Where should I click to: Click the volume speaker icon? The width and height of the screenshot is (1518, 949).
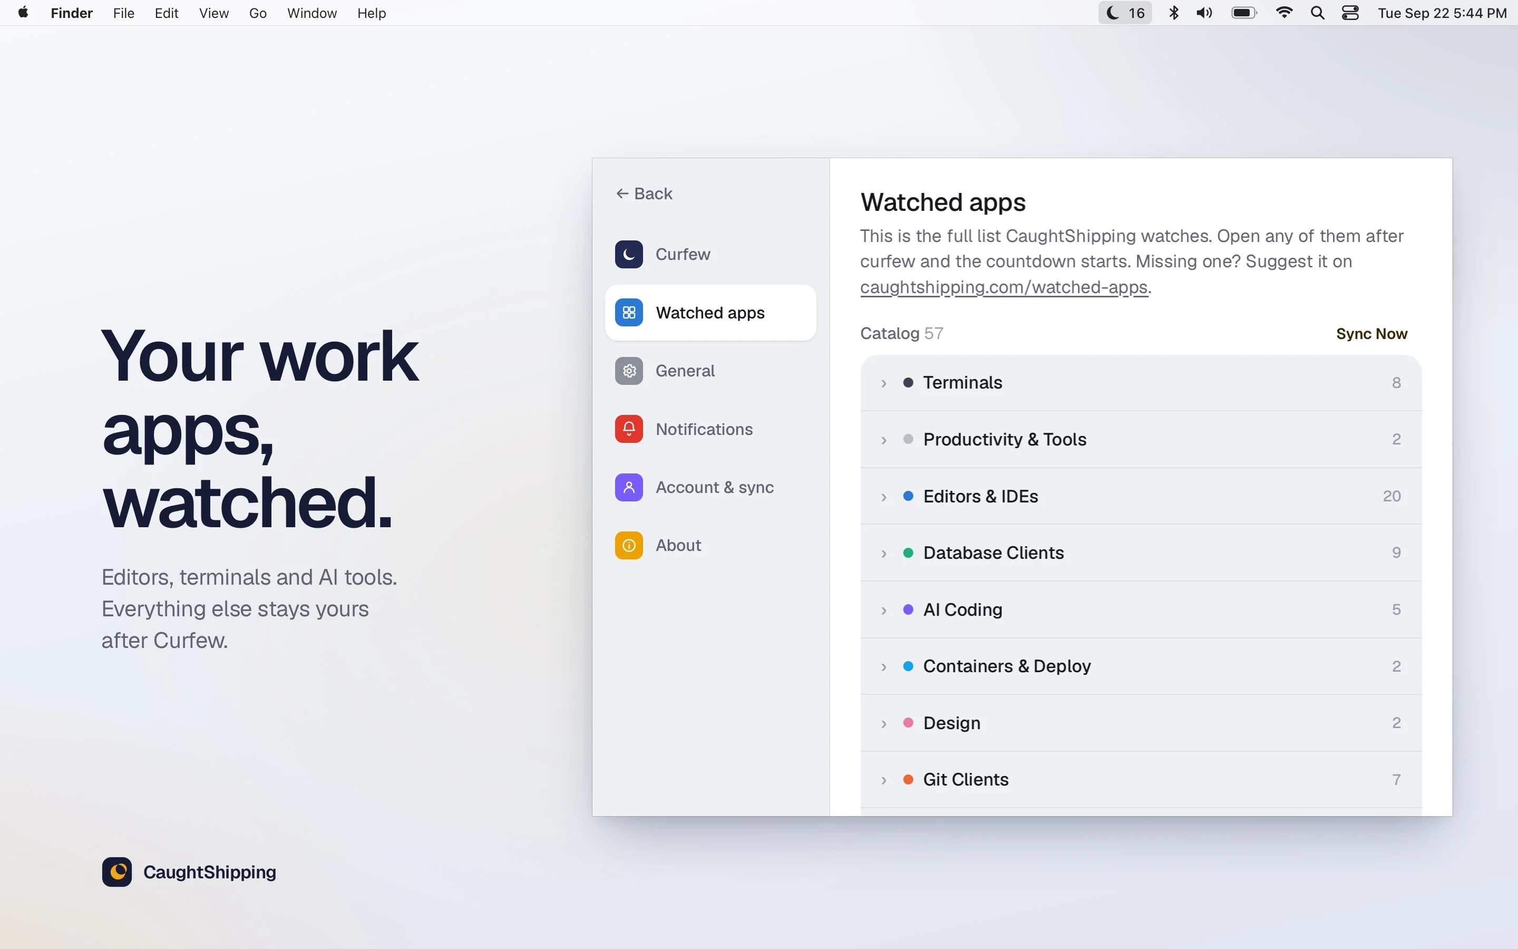(x=1204, y=13)
